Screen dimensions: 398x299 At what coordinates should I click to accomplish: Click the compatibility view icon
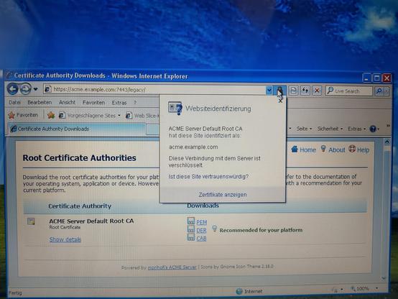point(293,91)
